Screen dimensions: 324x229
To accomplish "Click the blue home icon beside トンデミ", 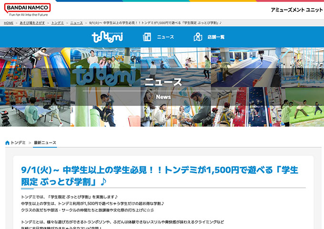I will tap(7, 143).
